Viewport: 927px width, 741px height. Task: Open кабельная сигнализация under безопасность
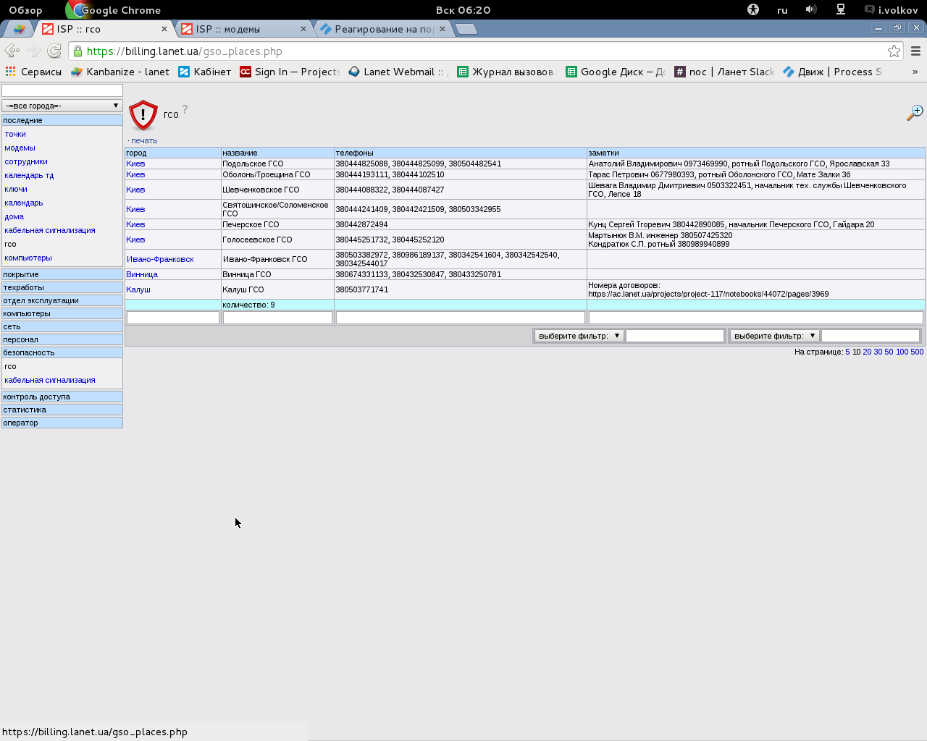coord(50,380)
